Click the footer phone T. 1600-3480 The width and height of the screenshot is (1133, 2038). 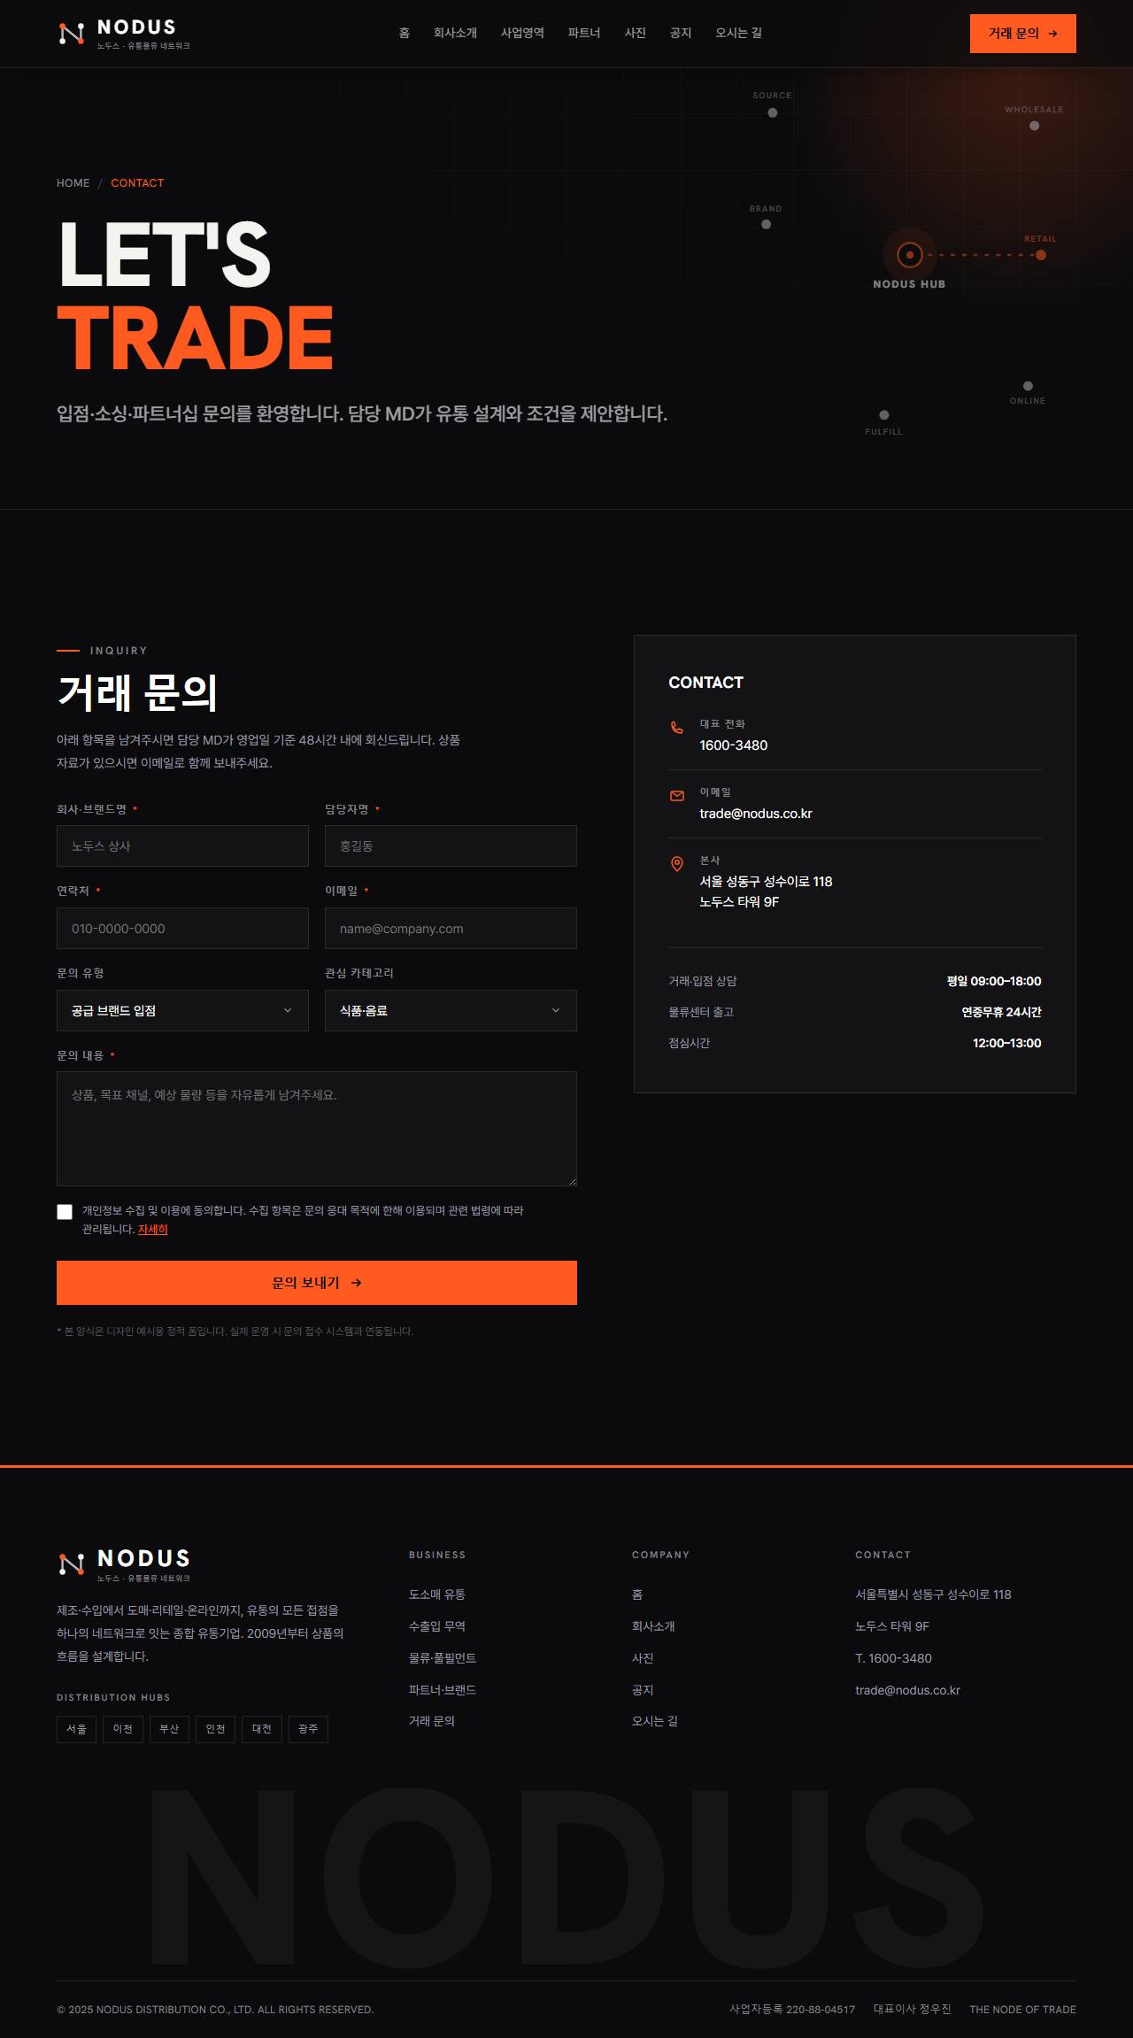click(x=893, y=1658)
